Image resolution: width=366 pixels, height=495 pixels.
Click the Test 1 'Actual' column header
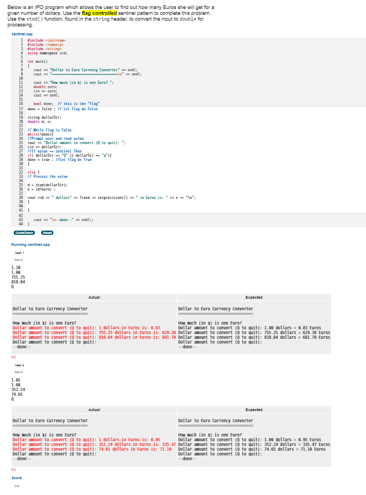pyautogui.click(x=94, y=298)
